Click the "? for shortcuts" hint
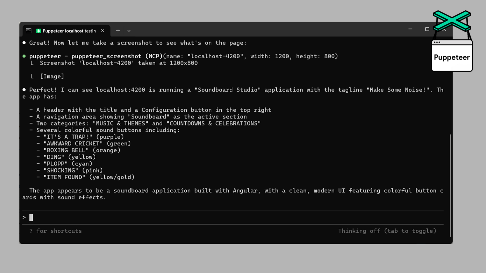 click(x=55, y=231)
